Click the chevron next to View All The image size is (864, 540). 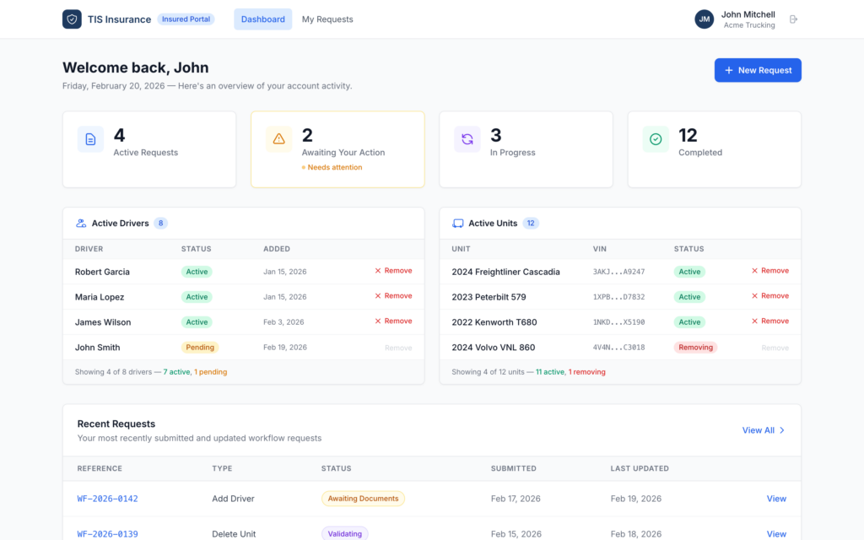click(782, 430)
